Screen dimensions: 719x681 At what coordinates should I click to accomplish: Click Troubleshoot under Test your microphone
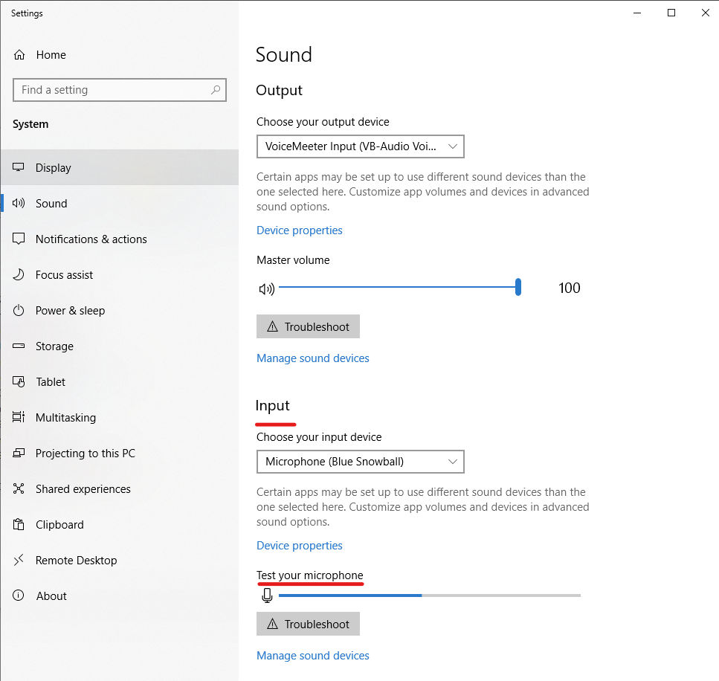(308, 624)
